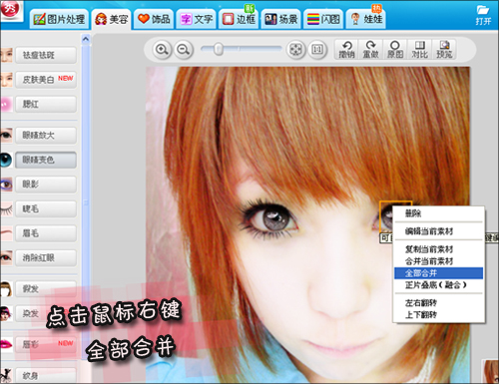Open the 场景 tab
The width and height of the screenshot is (499, 384).
tap(281, 19)
